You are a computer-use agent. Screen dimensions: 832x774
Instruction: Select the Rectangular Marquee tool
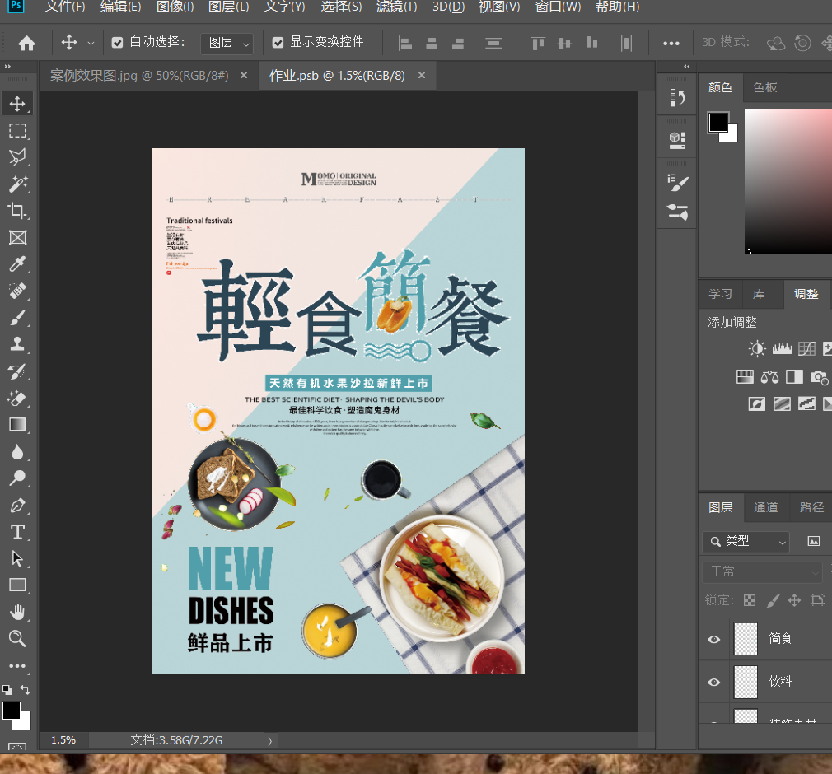point(17,131)
